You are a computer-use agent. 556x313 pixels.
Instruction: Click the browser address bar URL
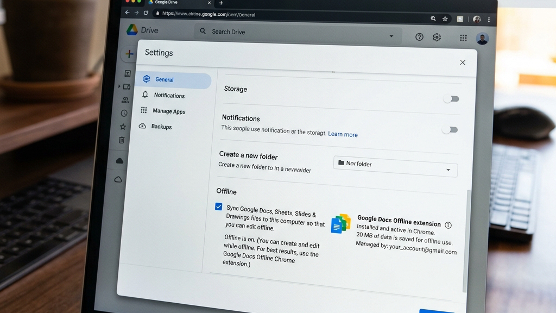click(x=208, y=14)
